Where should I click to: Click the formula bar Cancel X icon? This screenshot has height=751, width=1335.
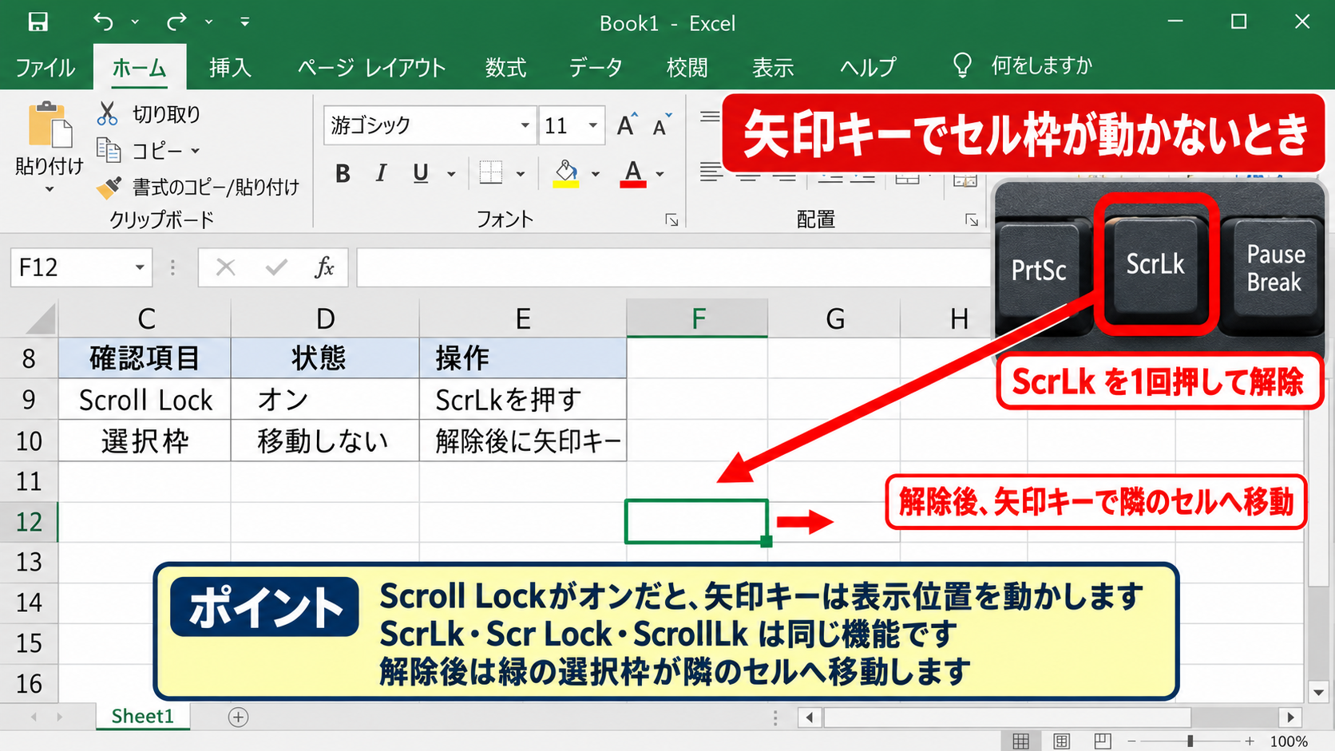pos(226,267)
